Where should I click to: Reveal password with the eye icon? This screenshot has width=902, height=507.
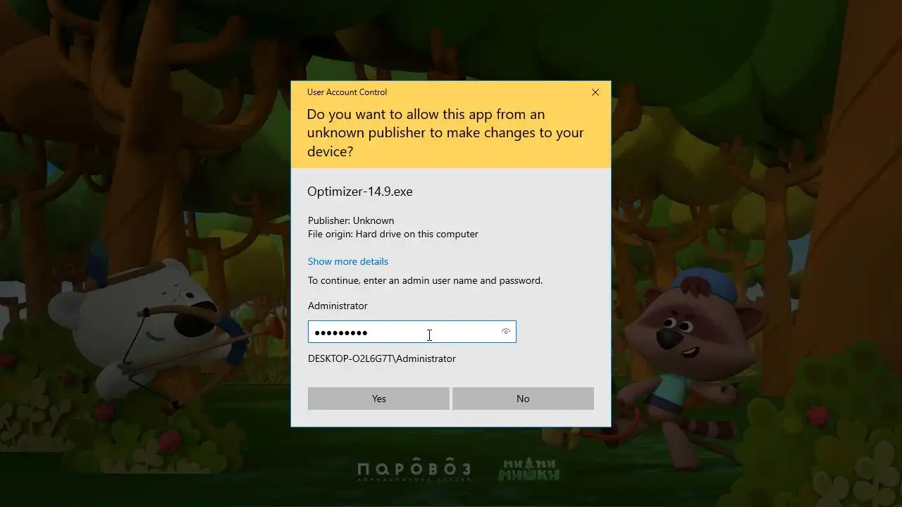pyautogui.click(x=505, y=332)
